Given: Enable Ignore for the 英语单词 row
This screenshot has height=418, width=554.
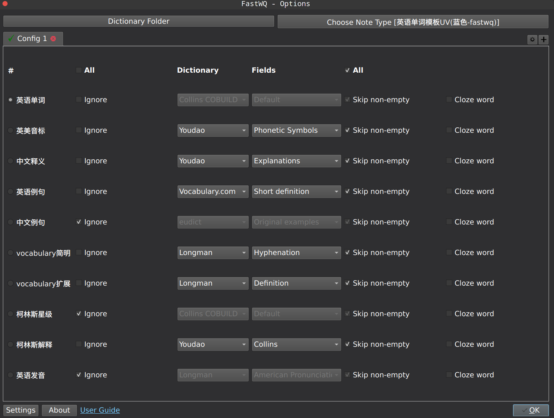Looking at the screenshot, I should (79, 100).
